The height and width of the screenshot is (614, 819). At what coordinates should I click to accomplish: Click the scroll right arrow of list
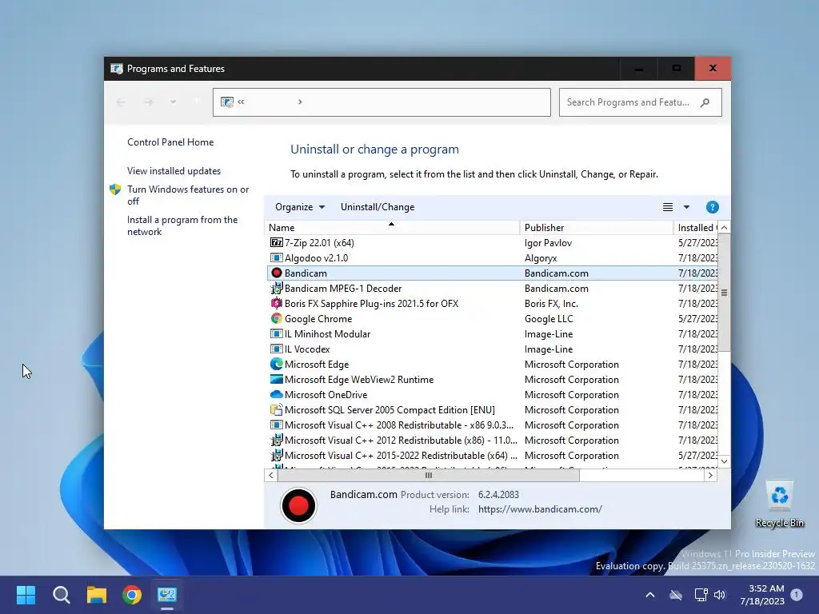pyautogui.click(x=710, y=475)
